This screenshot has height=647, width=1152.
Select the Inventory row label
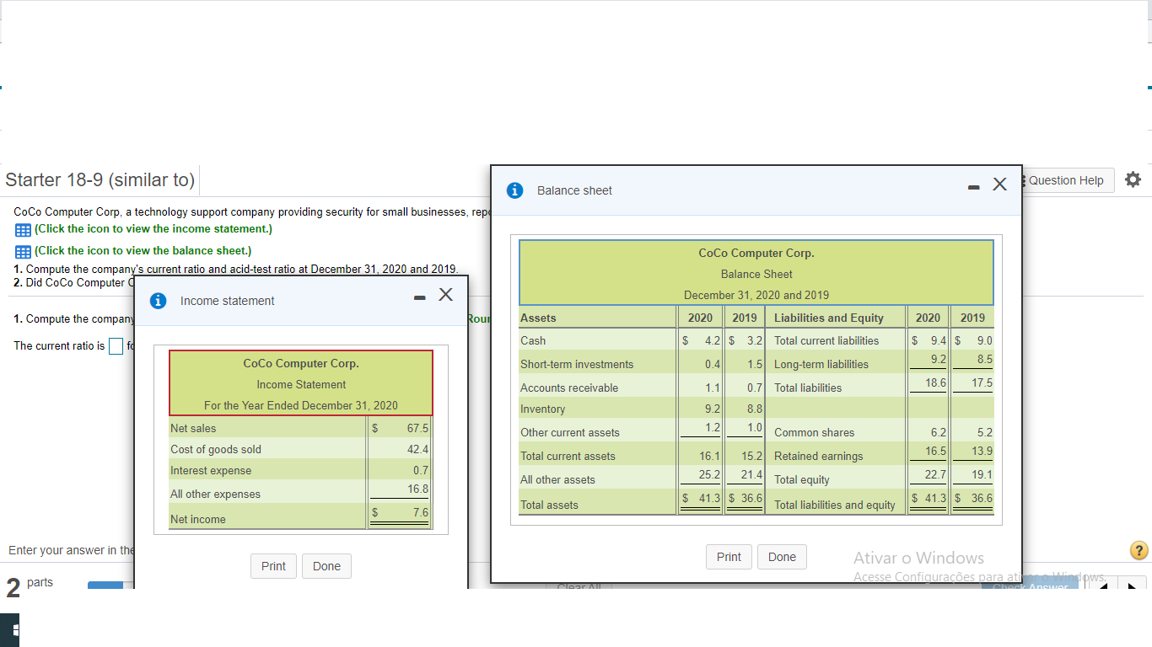coord(543,409)
